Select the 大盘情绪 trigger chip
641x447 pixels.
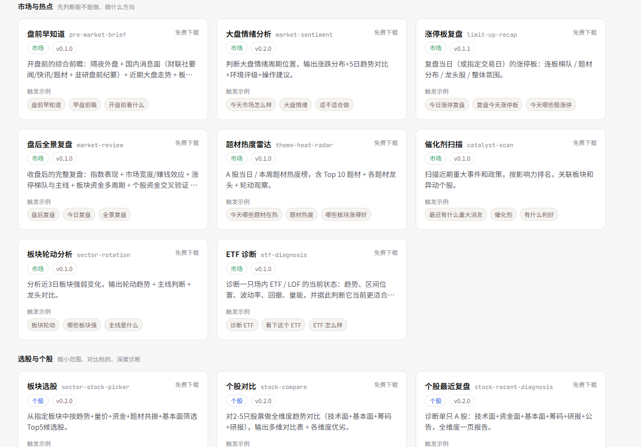point(296,105)
